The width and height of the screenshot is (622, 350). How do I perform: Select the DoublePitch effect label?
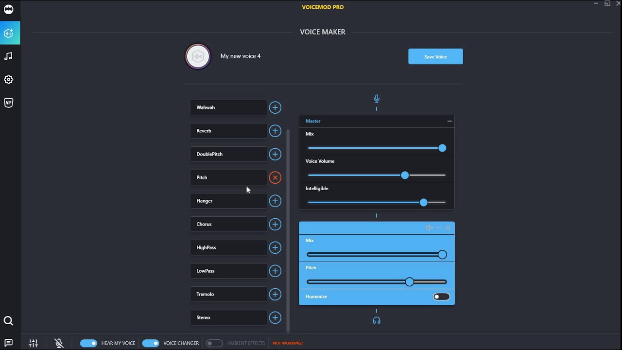coord(228,154)
